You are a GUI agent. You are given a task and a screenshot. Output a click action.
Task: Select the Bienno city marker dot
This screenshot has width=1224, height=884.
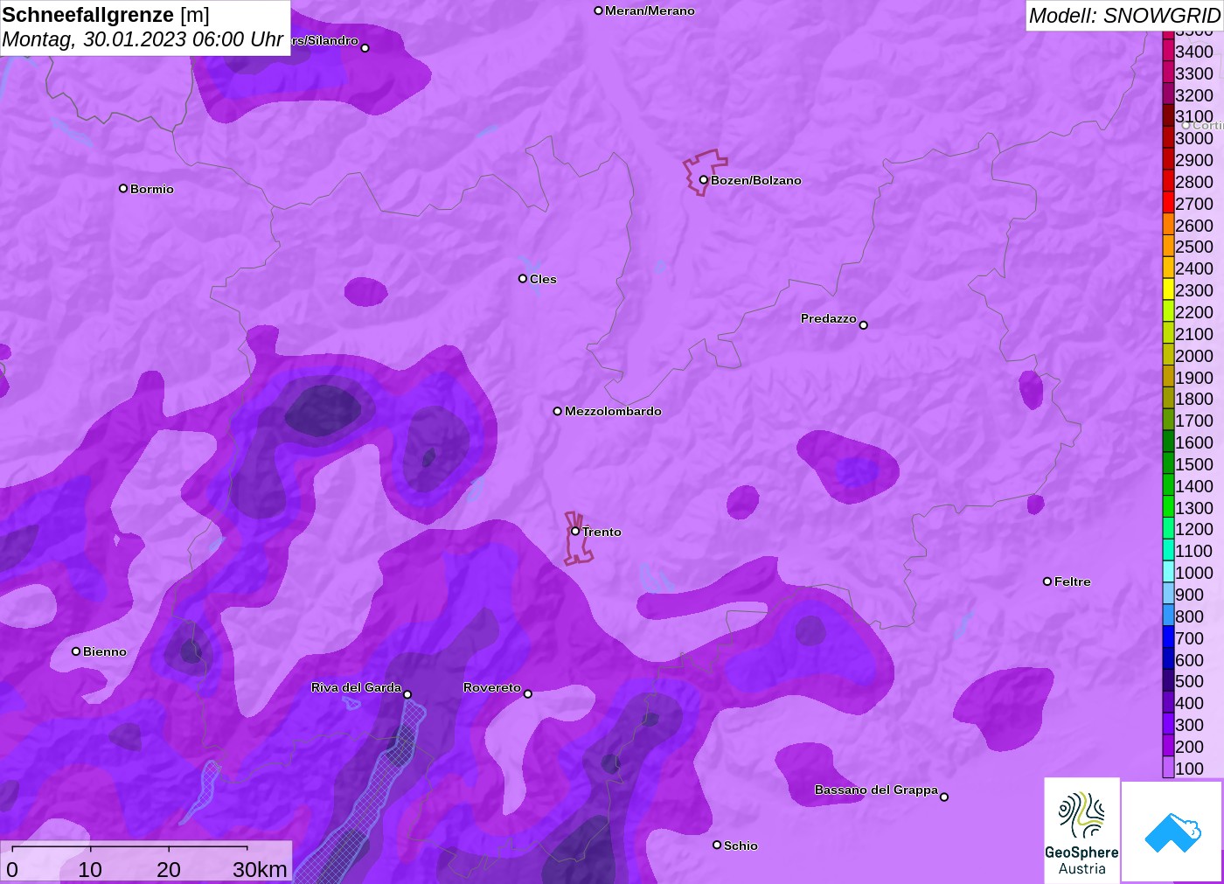click(x=76, y=651)
